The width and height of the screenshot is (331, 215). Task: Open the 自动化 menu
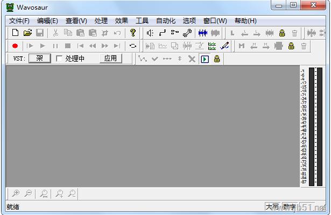[x=166, y=21]
